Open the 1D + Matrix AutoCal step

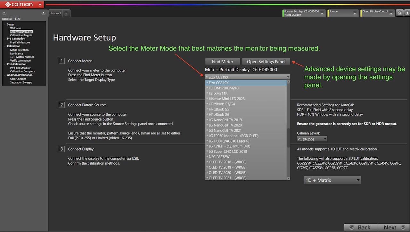[22, 57]
